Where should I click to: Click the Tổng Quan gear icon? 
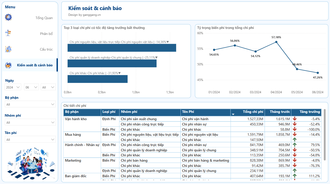tap(8, 17)
